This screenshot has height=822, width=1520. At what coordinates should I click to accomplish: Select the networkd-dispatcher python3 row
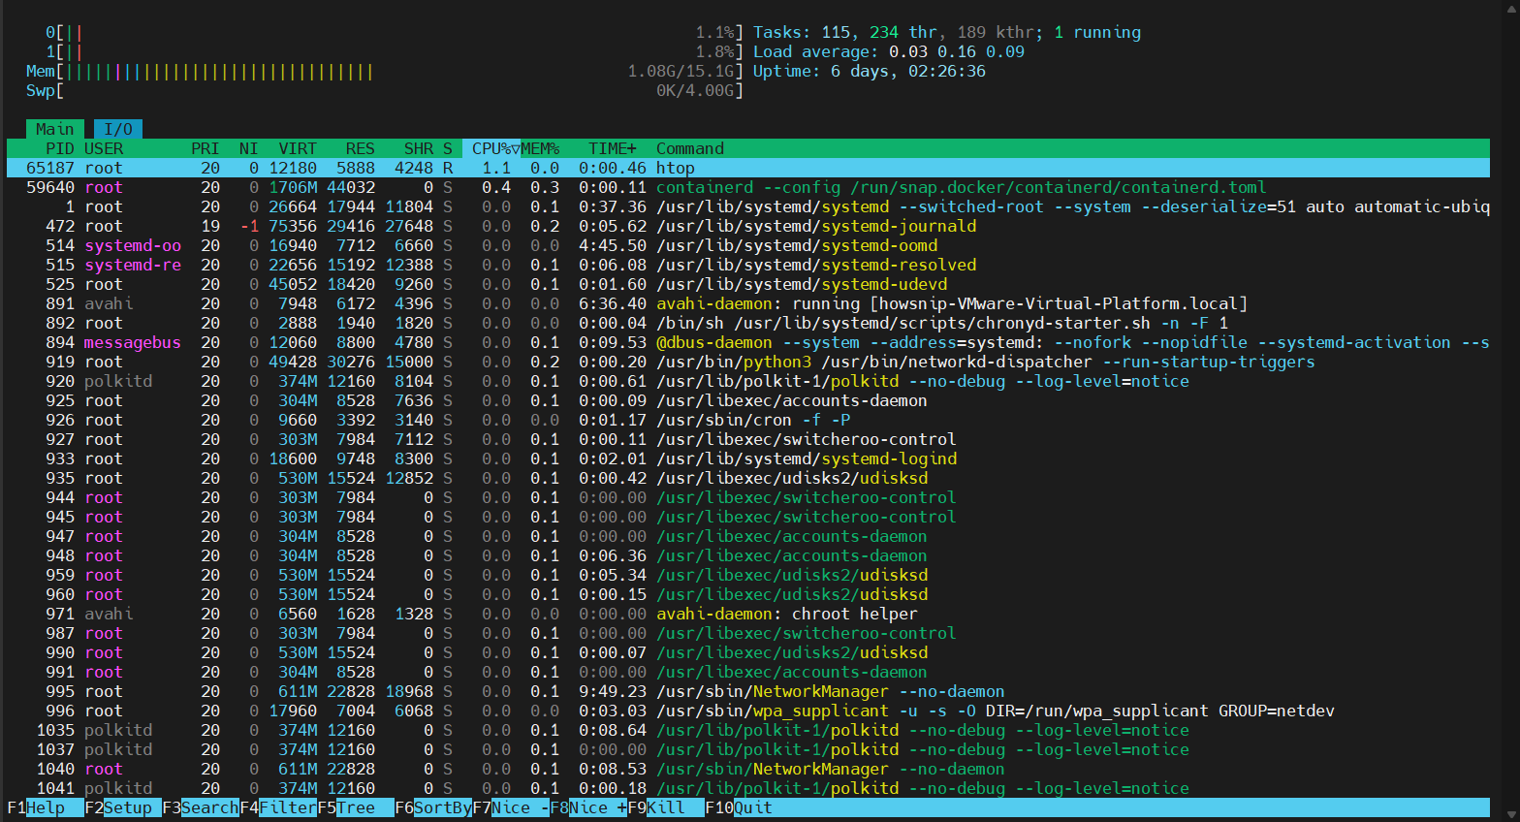point(748,362)
